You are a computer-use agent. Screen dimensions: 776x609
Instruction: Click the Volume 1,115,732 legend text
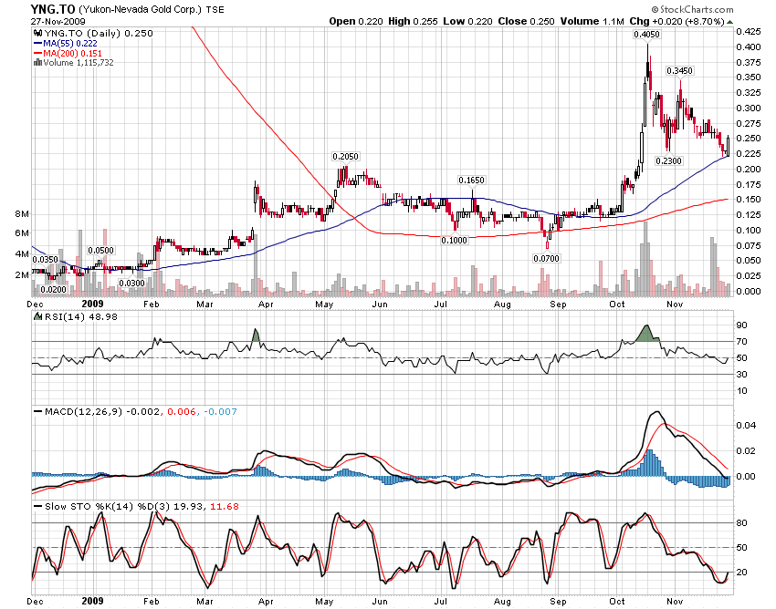click(79, 62)
